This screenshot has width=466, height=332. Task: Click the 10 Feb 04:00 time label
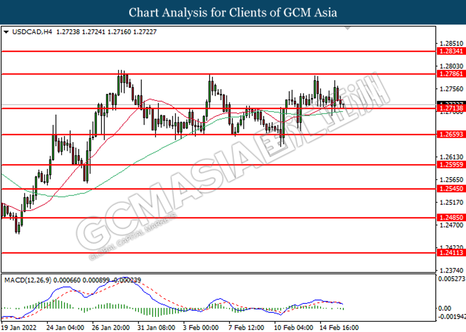(293, 328)
